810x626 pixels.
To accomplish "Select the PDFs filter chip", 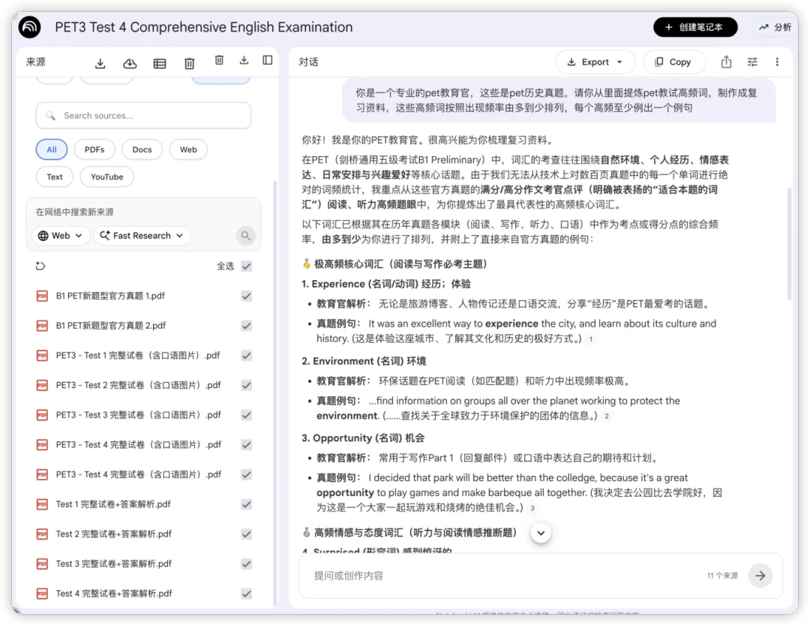I will coord(94,149).
